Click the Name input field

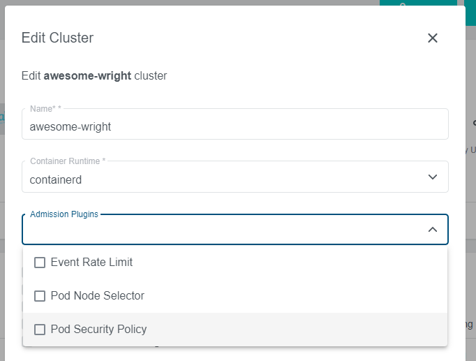(235, 126)
